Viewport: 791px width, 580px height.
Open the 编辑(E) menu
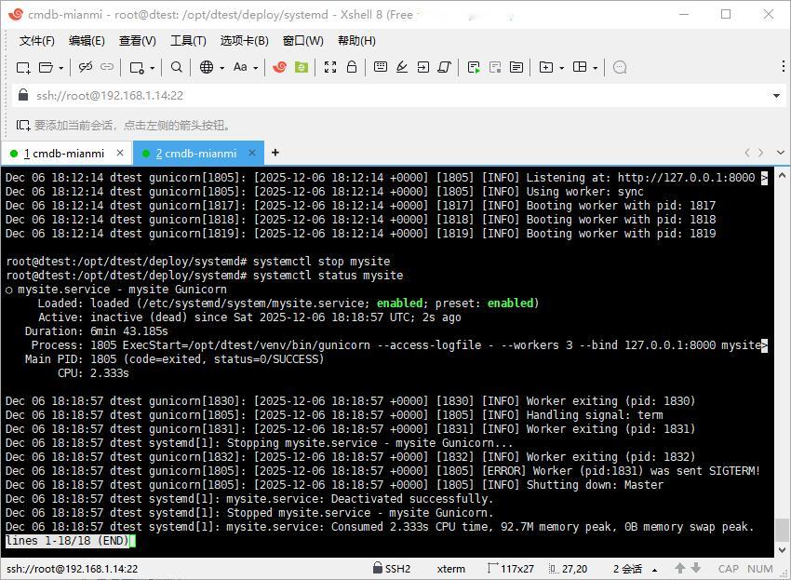point(87,40)
